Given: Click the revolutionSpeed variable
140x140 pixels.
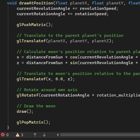Looking at the screenshot, I should 98,8.
